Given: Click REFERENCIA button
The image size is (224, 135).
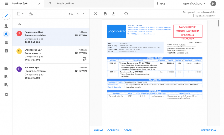Looking at the screenshot, I should click(208, 130).
